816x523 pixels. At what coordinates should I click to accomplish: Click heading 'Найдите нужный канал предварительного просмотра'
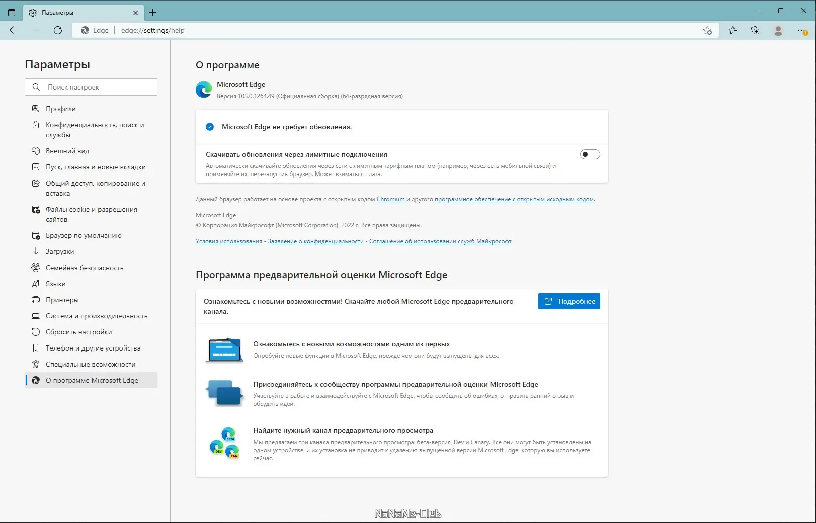coord(343,430)
